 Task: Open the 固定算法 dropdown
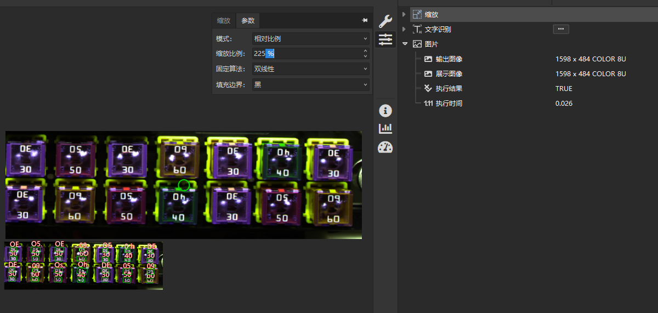point(310,69)
